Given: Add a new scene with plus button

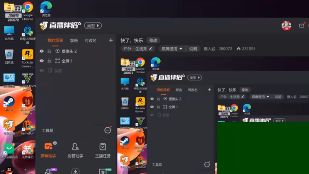Looking at the screenshot, I should point(111,41).
